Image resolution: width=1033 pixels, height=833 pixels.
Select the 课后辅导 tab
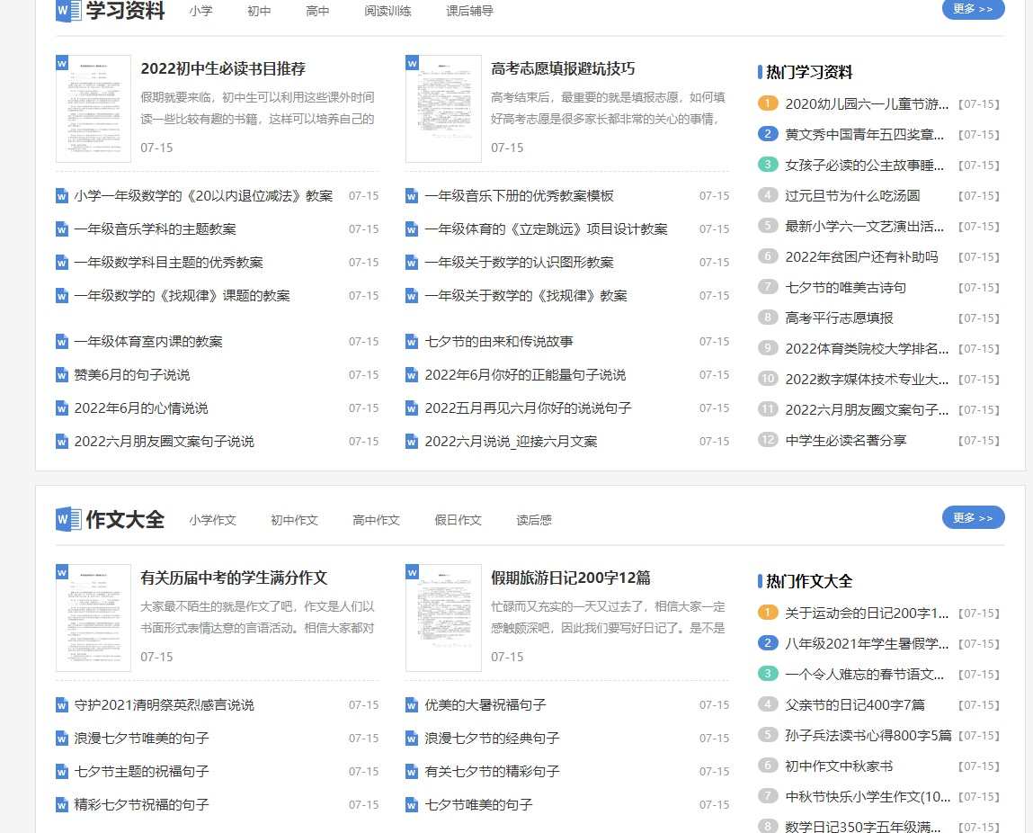pyautogui.click(x=469, y=11)
